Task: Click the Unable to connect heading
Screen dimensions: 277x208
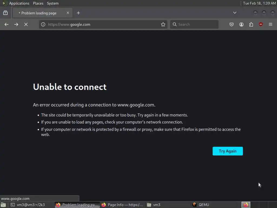Action: coord(70,87)
